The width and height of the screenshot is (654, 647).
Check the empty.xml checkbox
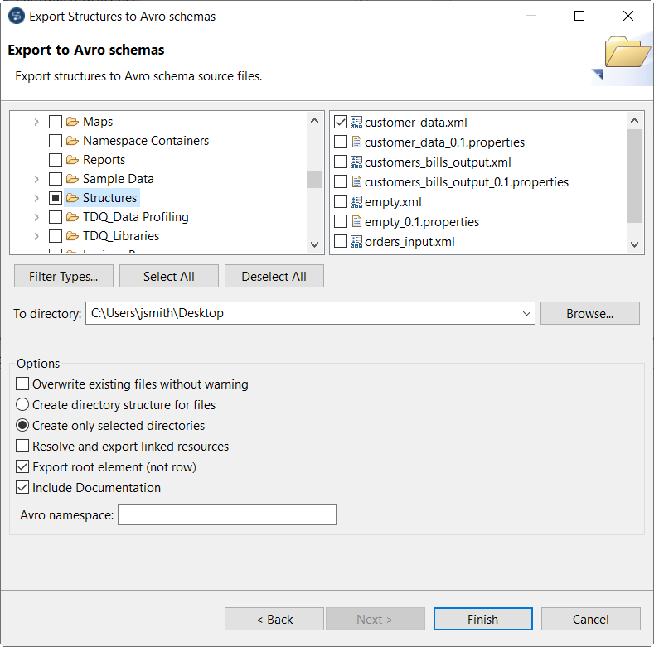[x=341, y=202]
